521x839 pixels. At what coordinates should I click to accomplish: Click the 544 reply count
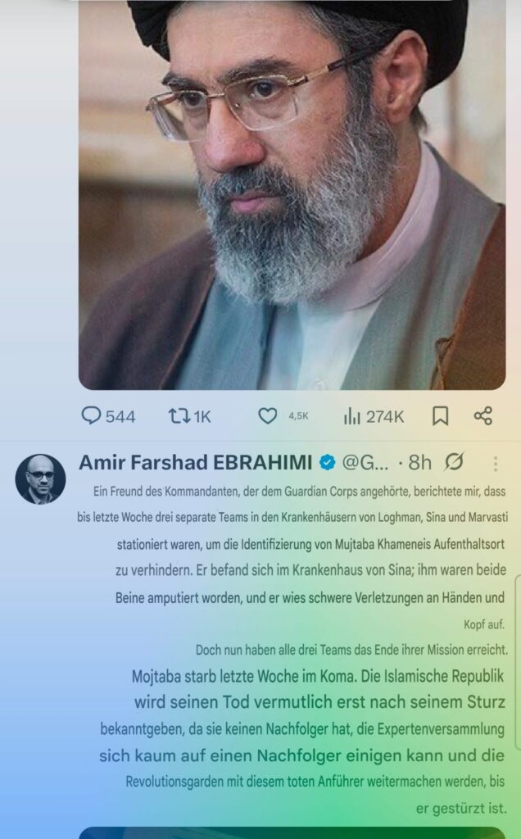click(120, 416)
